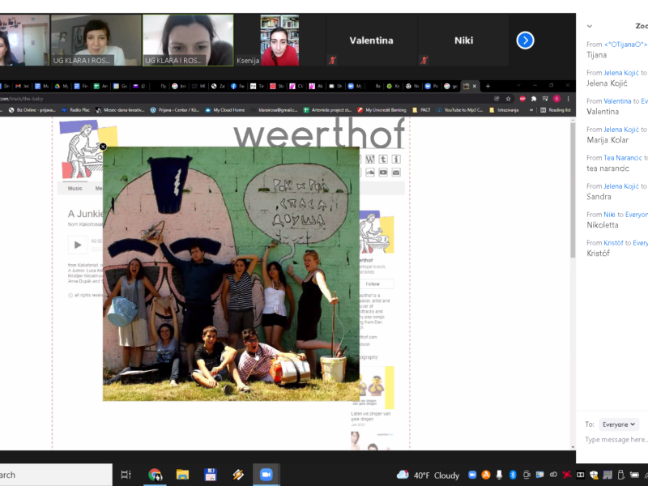Close the enlarged photo overlay

coord(103,147)
